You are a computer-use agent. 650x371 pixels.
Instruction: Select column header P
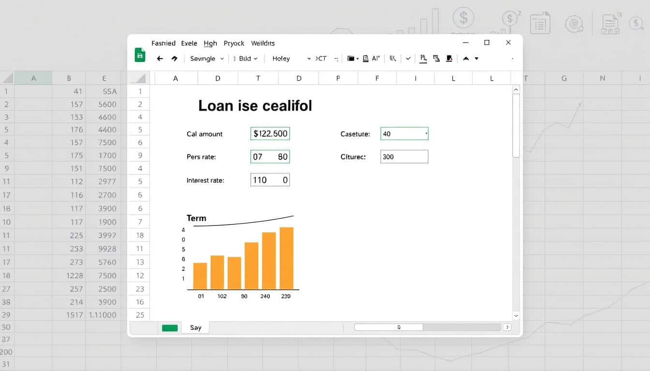[x=338, y=78]
